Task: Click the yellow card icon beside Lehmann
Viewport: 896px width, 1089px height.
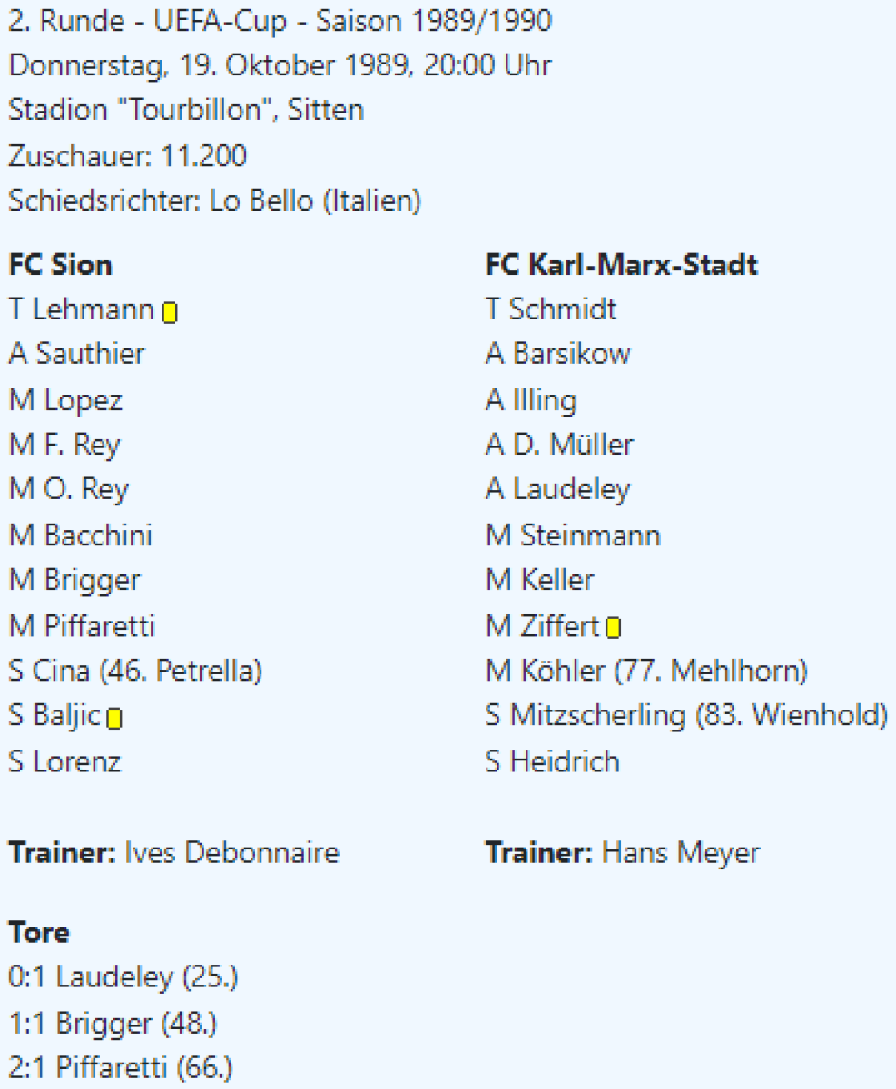Action: tap(170, 313)
